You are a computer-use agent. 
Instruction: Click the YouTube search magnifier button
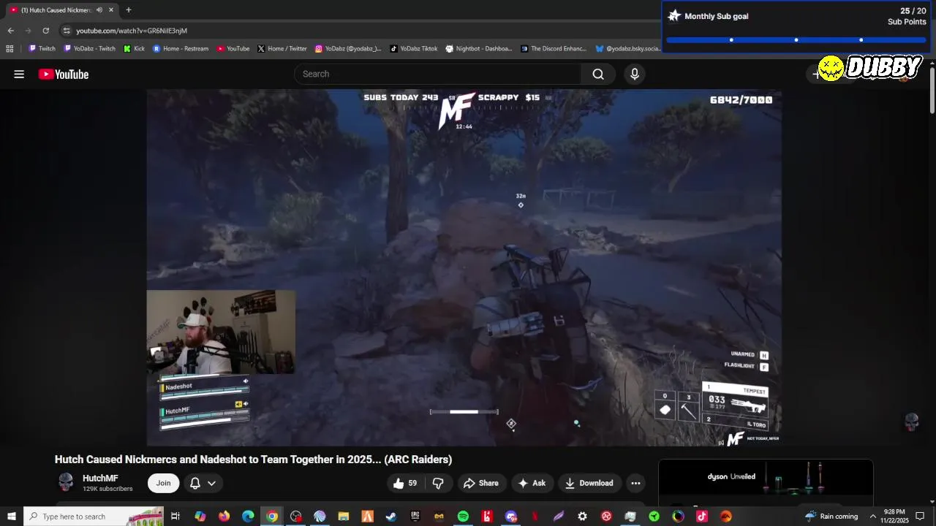598,74
